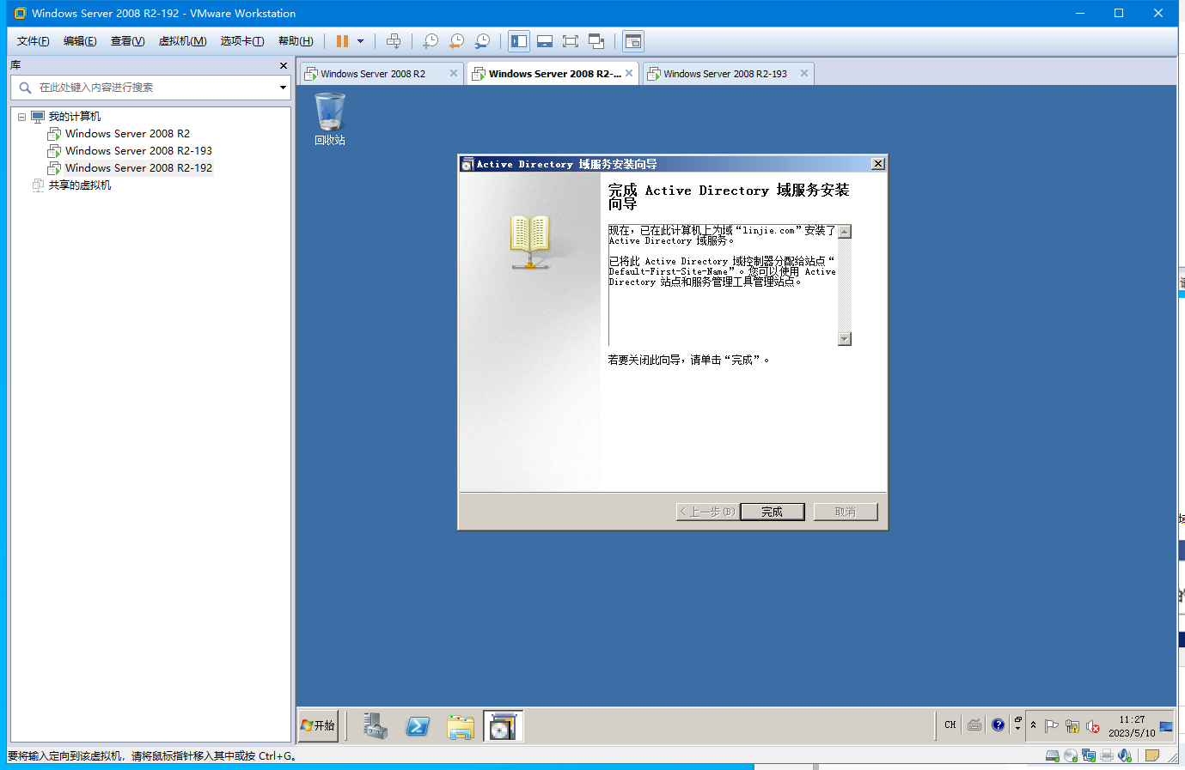Click the wizard summary scrollbar up arrow
Image resolution: width=1185 pixels, height=770 pixels.
[845, 232]
